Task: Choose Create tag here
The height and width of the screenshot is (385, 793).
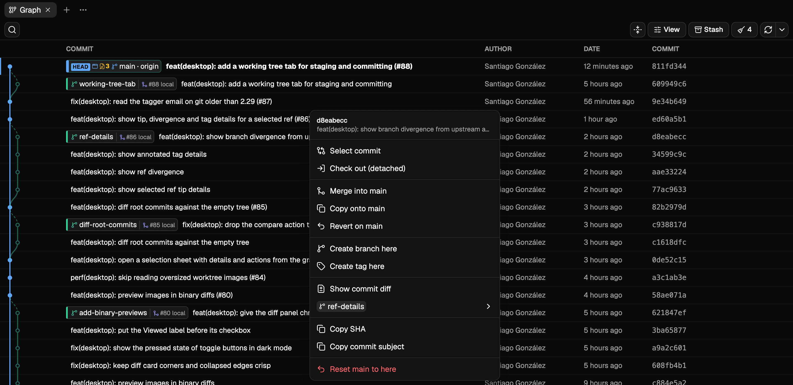Action: click(404, 266)
